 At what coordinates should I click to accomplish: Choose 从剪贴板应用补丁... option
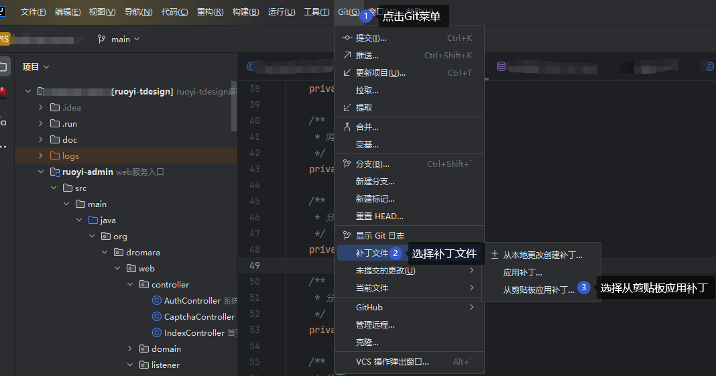point(539,290)
